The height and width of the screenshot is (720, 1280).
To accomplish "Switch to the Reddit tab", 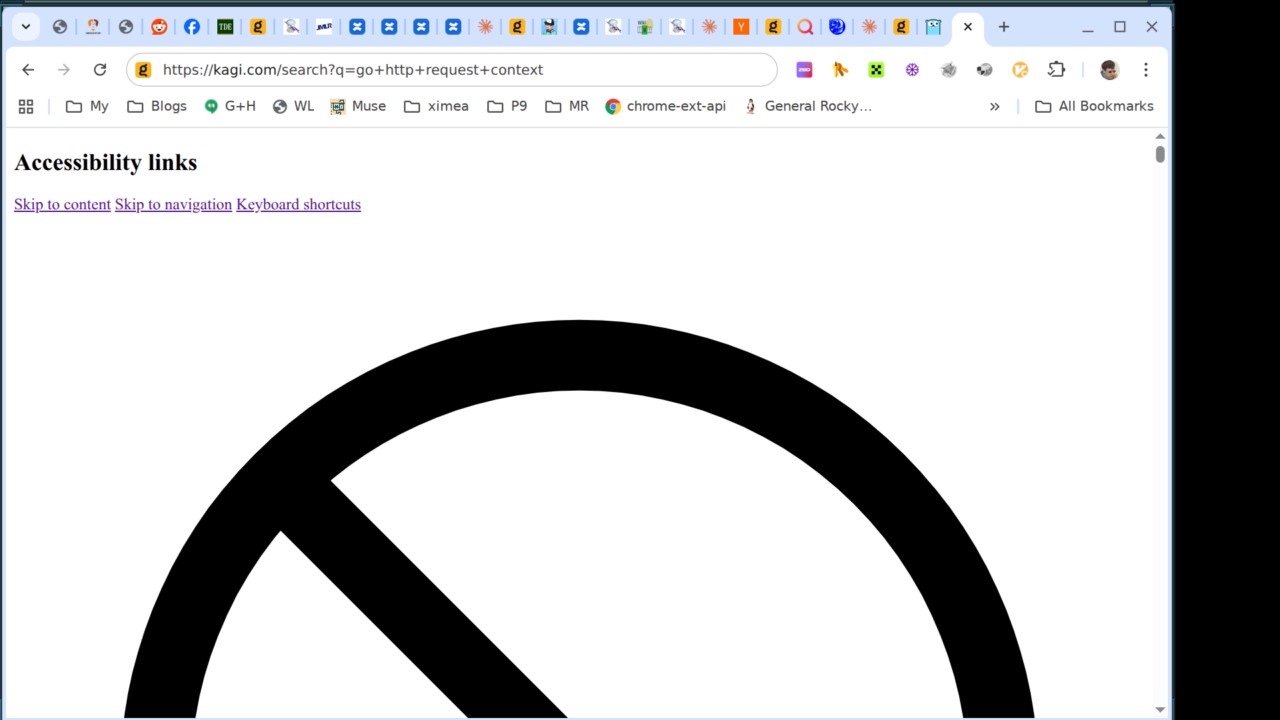I will [x=159, y=27].
